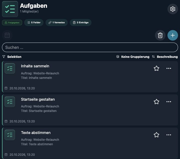The image size is (180, 159).
Task: Favorite the Texte abstimmen entry star
Action: point(156,135)
